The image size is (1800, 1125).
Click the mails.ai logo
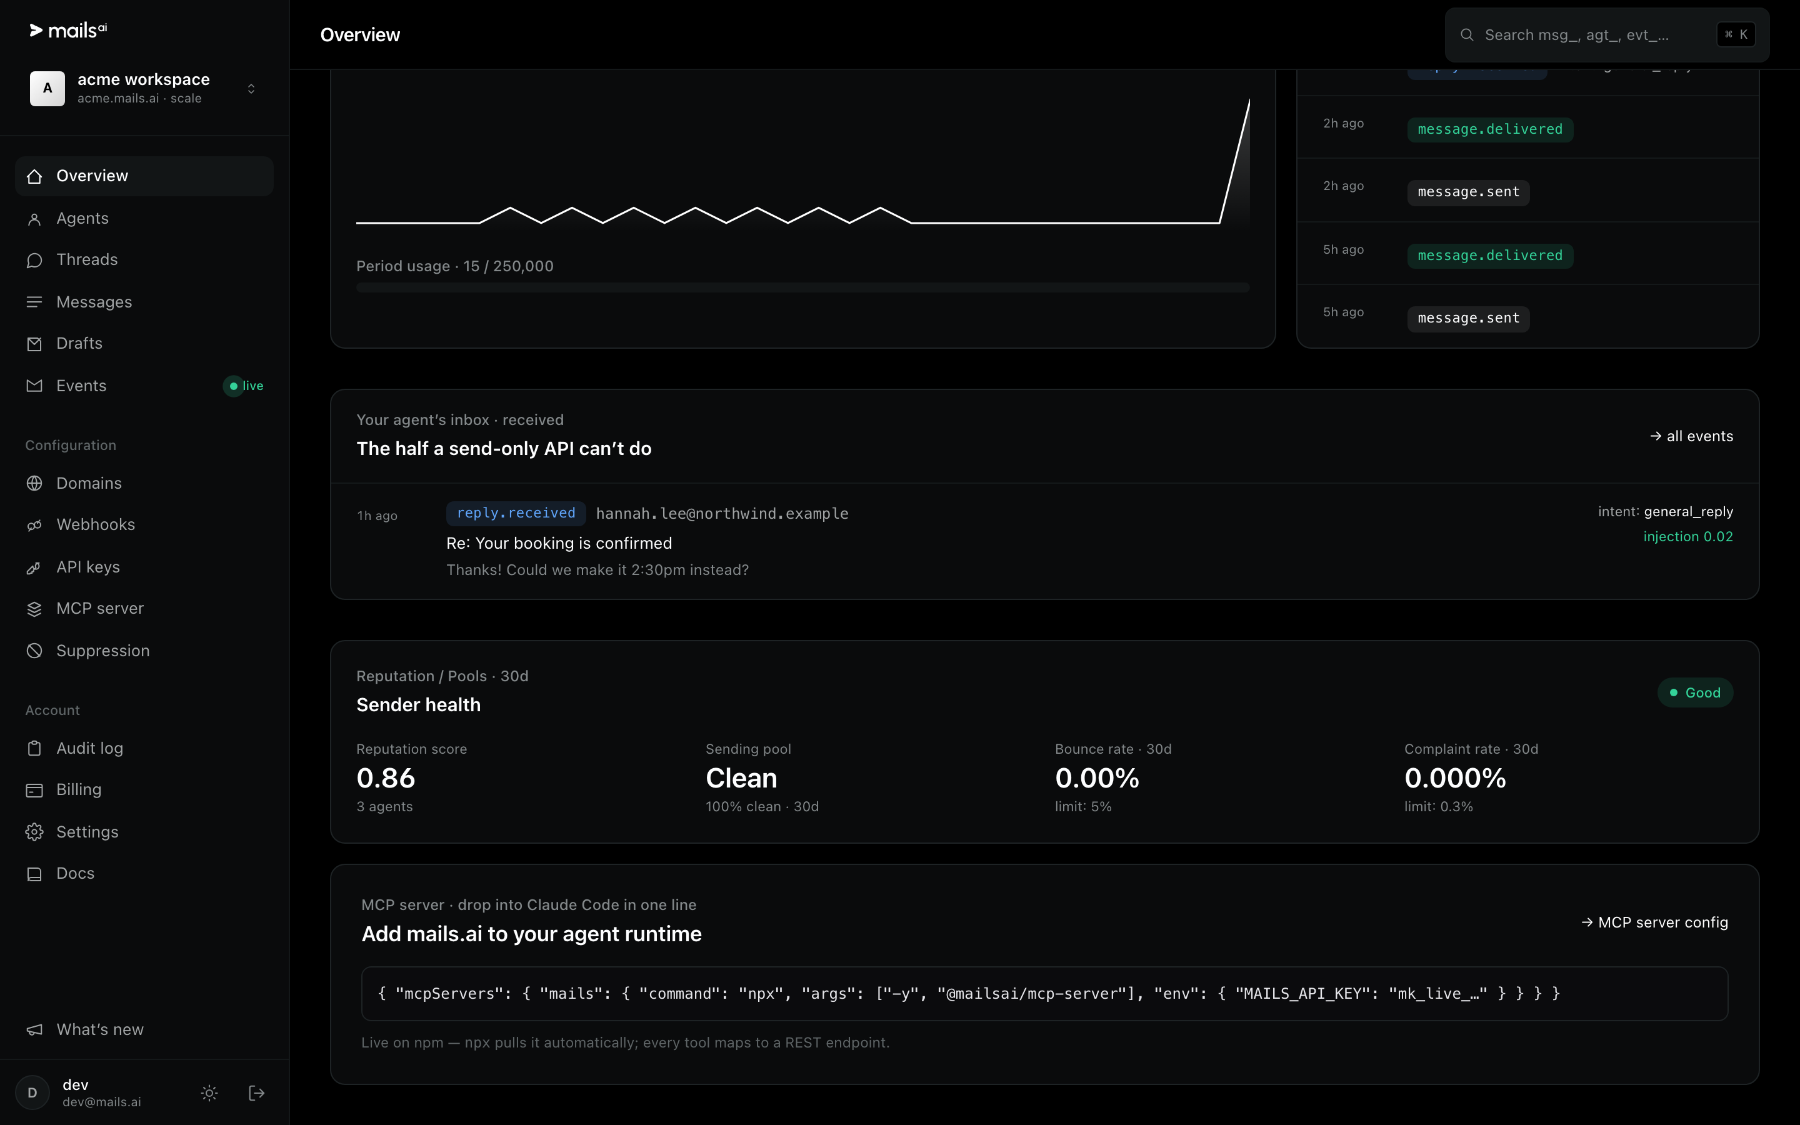coord(67,31)
